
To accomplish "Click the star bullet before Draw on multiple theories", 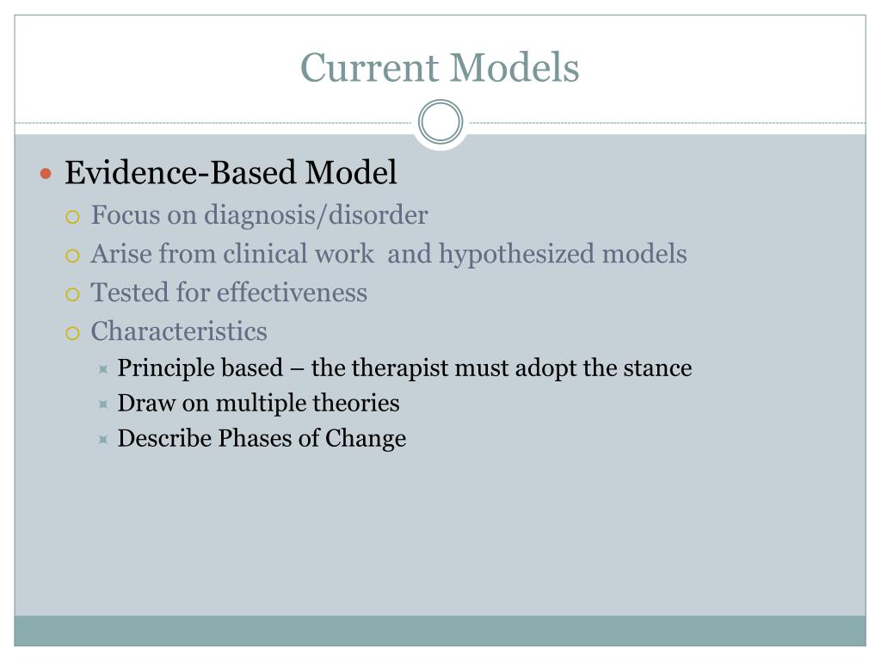I will [x=103, y=405].
